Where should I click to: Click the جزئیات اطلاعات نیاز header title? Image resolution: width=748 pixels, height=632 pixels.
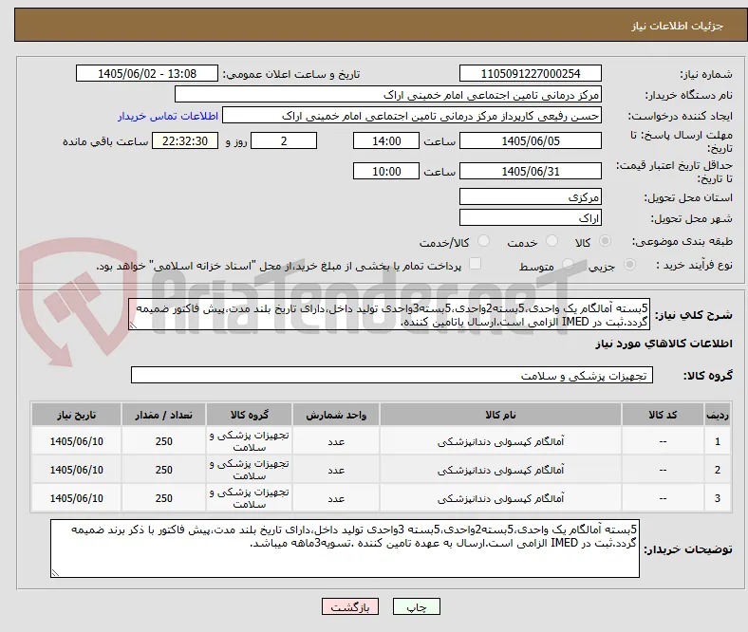coord(678,26)
